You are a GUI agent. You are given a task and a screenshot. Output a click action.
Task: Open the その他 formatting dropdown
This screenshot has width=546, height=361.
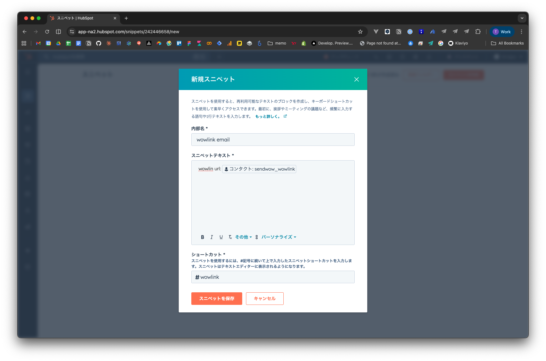243,237
